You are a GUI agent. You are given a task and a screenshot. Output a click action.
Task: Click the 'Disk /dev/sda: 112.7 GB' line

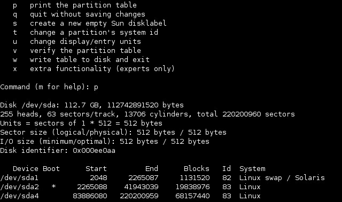click(92, 105)
